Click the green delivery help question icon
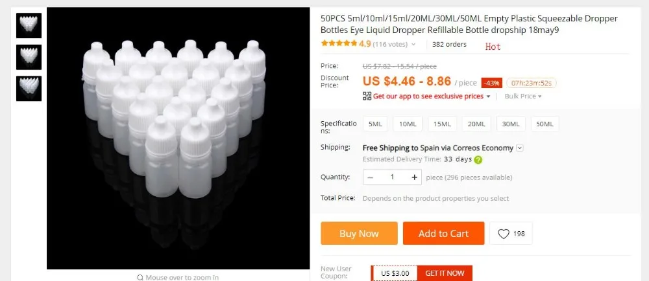This screenshot has width=649, height=281. 478,160
